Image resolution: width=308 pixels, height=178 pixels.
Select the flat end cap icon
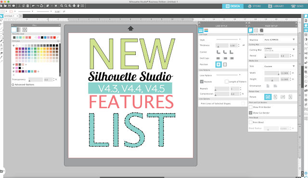tap(218, 58)
